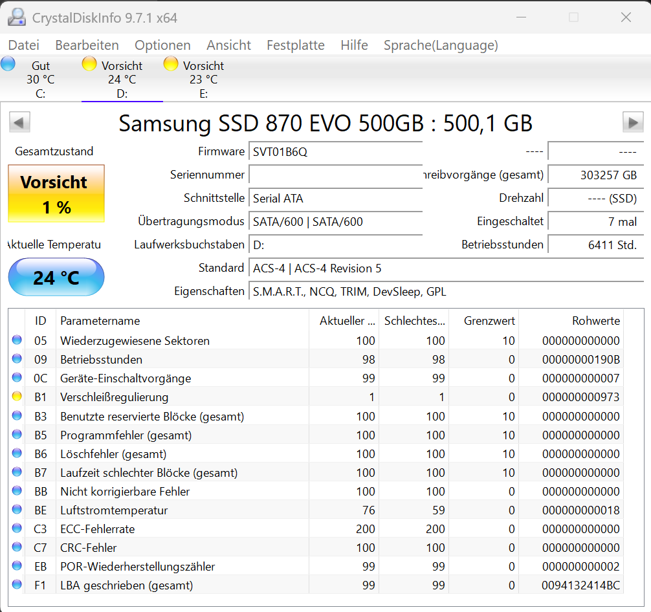Open the Hilfe menu
The width and height of the screenshot is (651, 612).
354,45
